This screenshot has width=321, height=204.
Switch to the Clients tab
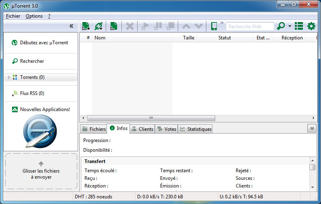[142, 129]
